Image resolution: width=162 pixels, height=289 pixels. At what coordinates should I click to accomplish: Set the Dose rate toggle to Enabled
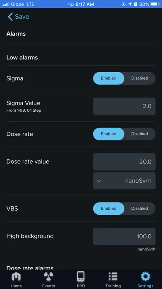(109, 134)
